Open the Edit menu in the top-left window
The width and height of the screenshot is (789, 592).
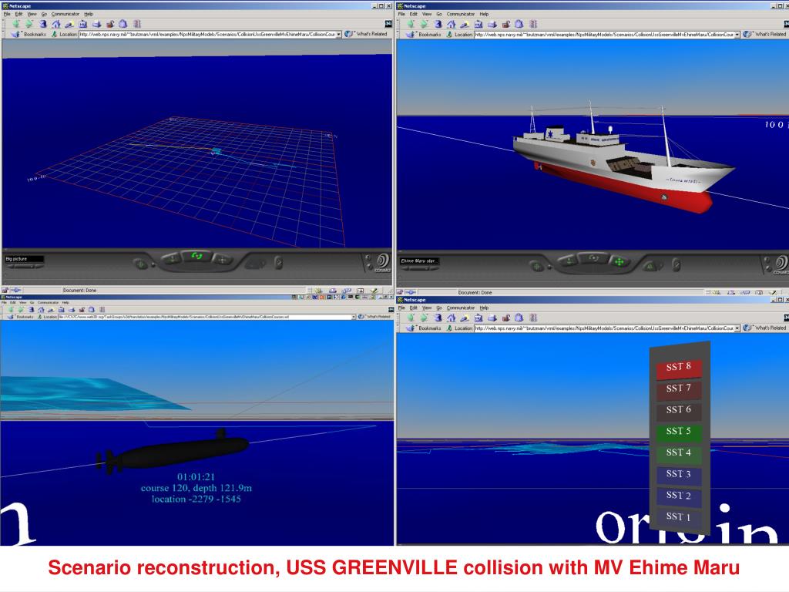click(x=18, y=14)
